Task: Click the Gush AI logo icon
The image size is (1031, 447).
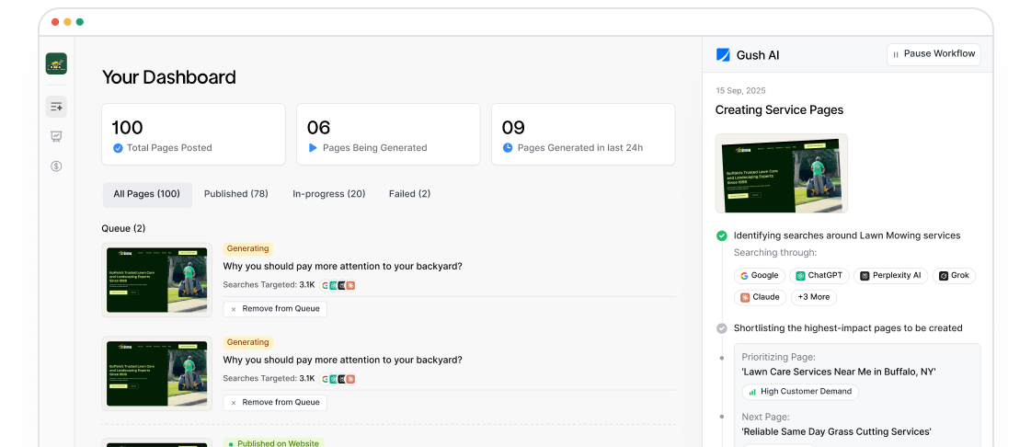Action: (723, 55)
